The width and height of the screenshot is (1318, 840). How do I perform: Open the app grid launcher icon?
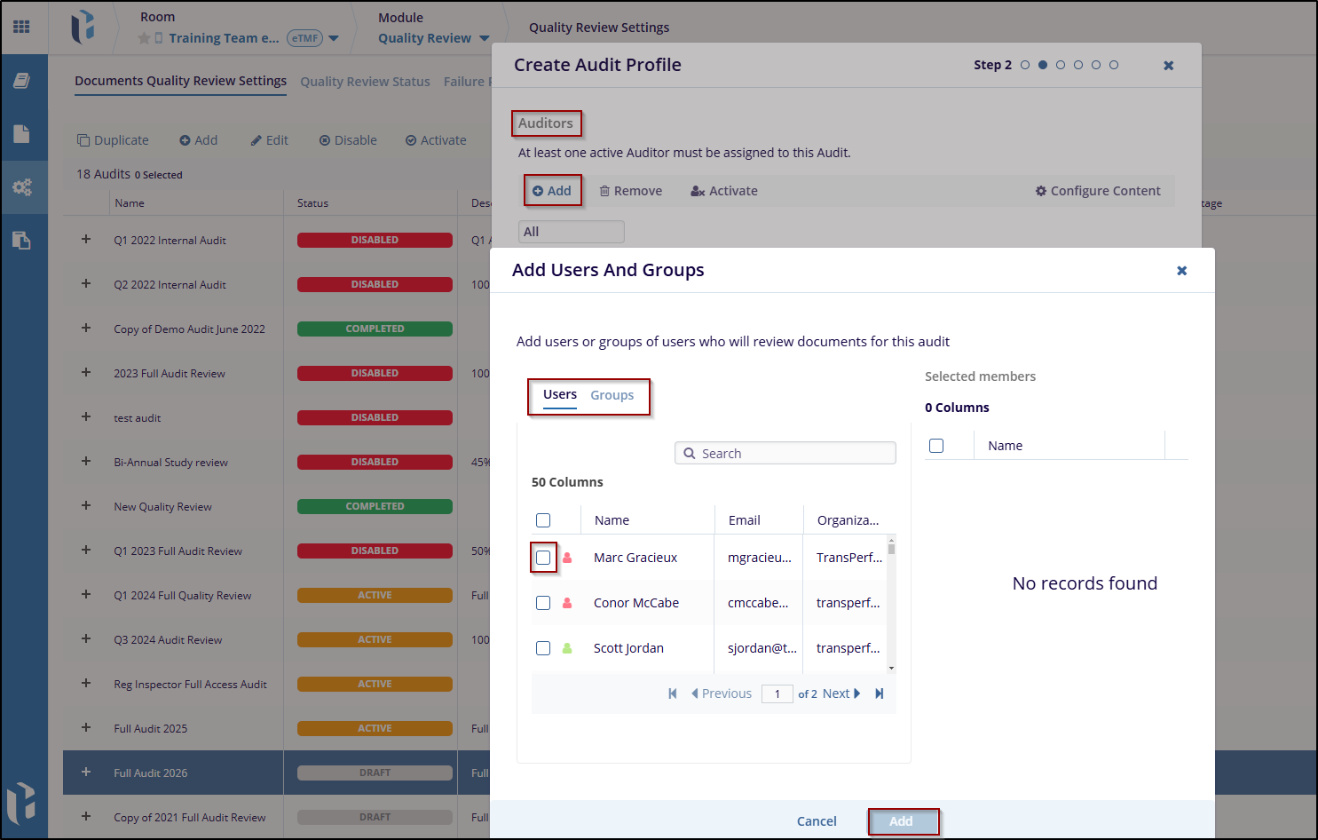[x=22, y=27]
